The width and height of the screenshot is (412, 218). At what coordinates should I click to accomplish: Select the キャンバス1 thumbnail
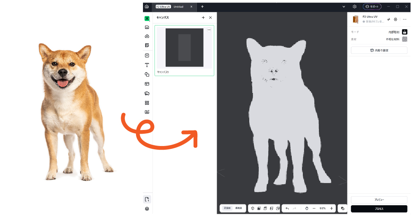click(x=184, y=51)
